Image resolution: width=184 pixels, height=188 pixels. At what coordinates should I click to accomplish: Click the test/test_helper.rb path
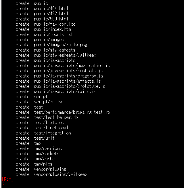[56, 117]
